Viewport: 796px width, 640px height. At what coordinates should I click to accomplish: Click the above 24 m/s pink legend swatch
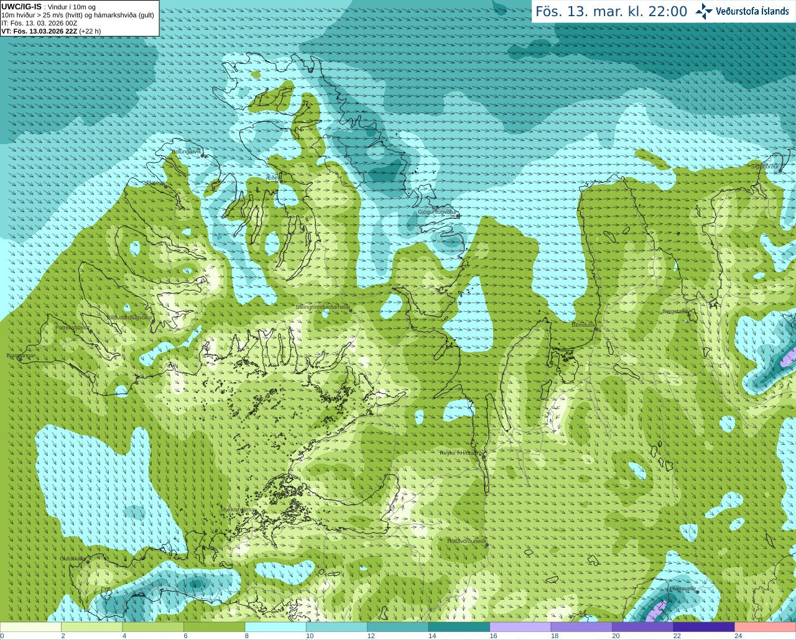[766, 627]
